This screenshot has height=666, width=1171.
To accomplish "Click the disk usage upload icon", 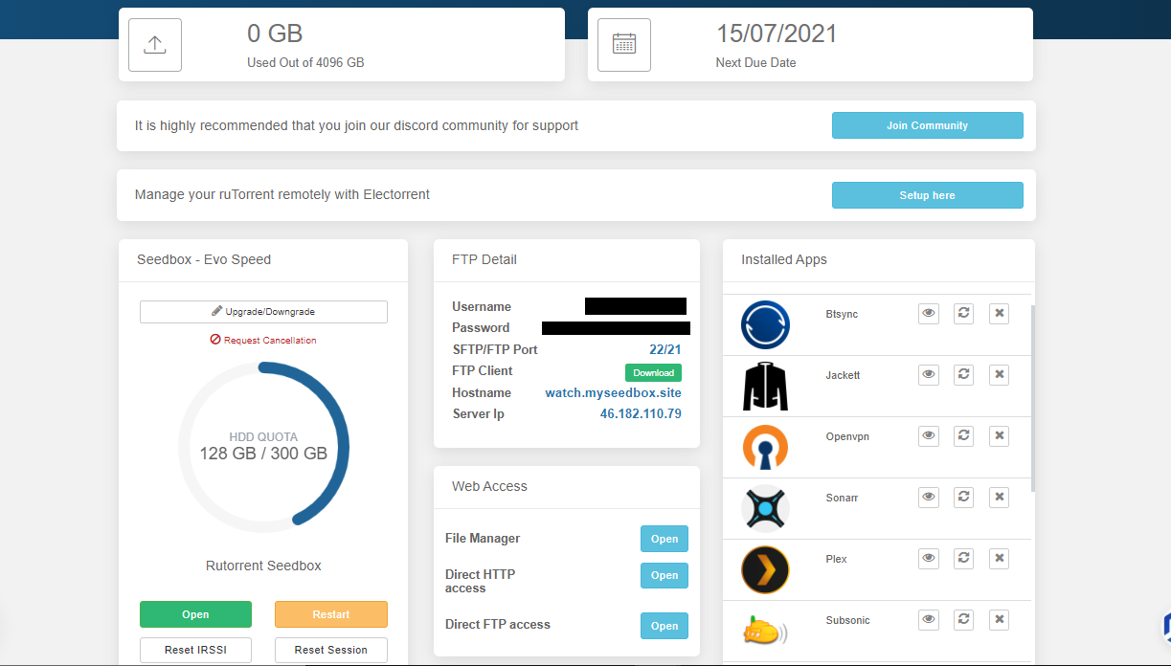I will point(154,44).
